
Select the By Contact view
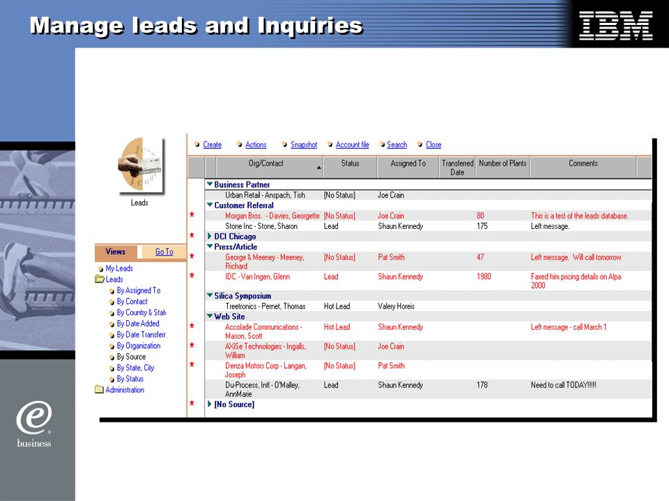(x=132, y=301)
